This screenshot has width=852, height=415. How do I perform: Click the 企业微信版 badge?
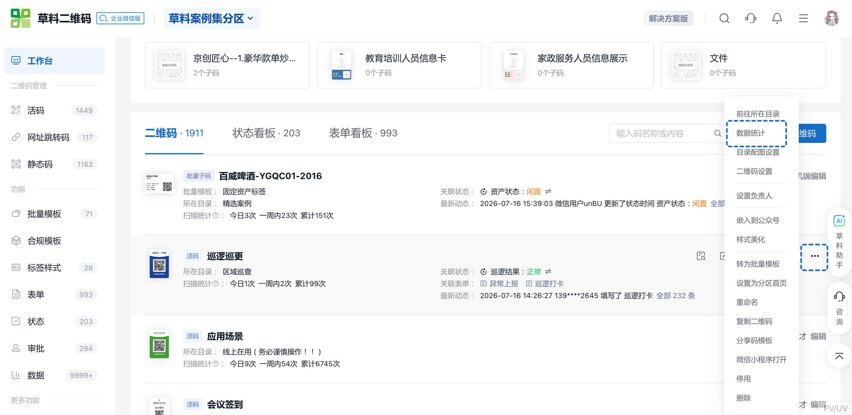120,18
